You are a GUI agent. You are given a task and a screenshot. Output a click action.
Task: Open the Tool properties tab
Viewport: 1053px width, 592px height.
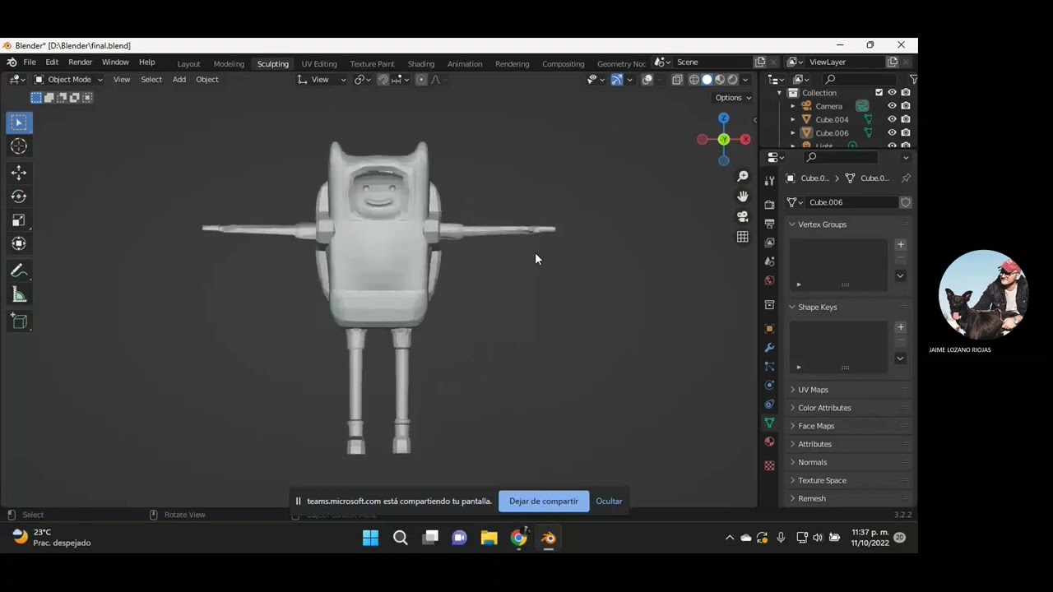(x=769, y=180)
